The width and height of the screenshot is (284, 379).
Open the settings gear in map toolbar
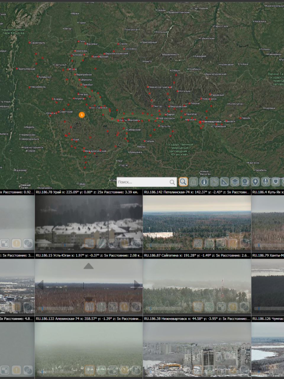tap(214, 182)
